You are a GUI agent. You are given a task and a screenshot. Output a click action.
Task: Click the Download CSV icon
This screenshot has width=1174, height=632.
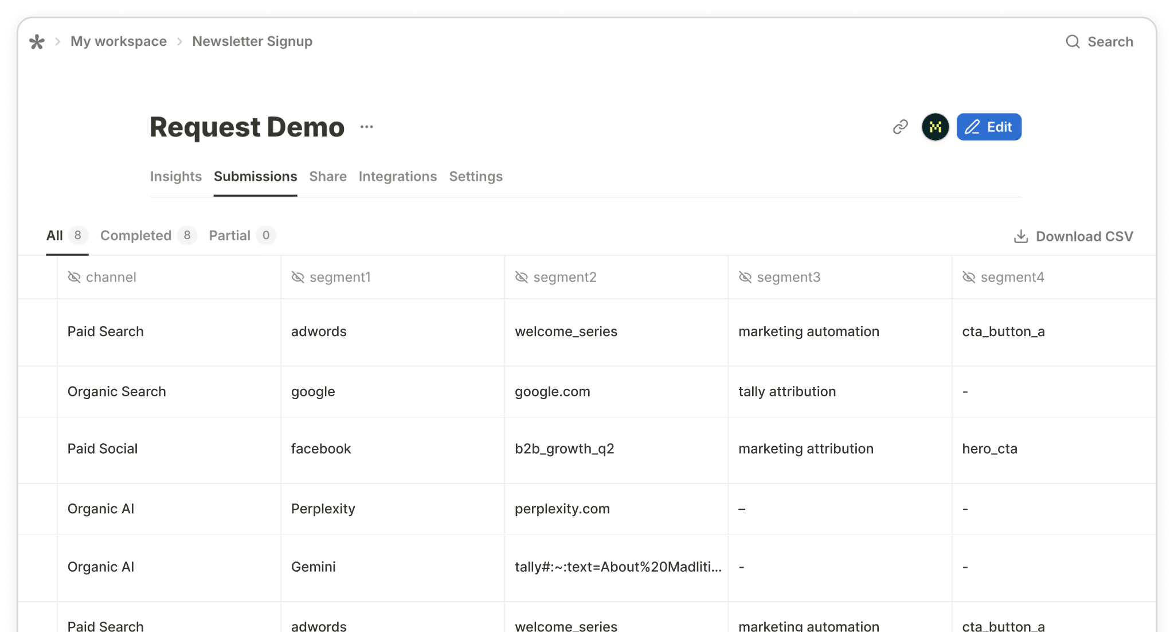point(1020,236)
